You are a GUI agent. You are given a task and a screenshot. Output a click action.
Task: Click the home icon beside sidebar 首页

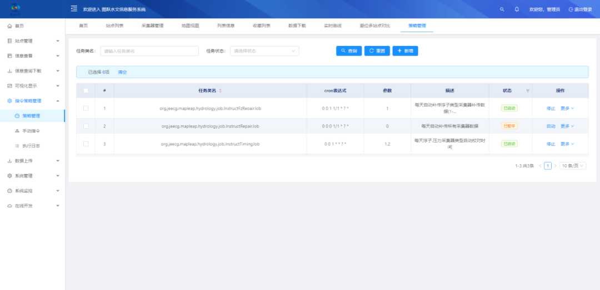10,26
